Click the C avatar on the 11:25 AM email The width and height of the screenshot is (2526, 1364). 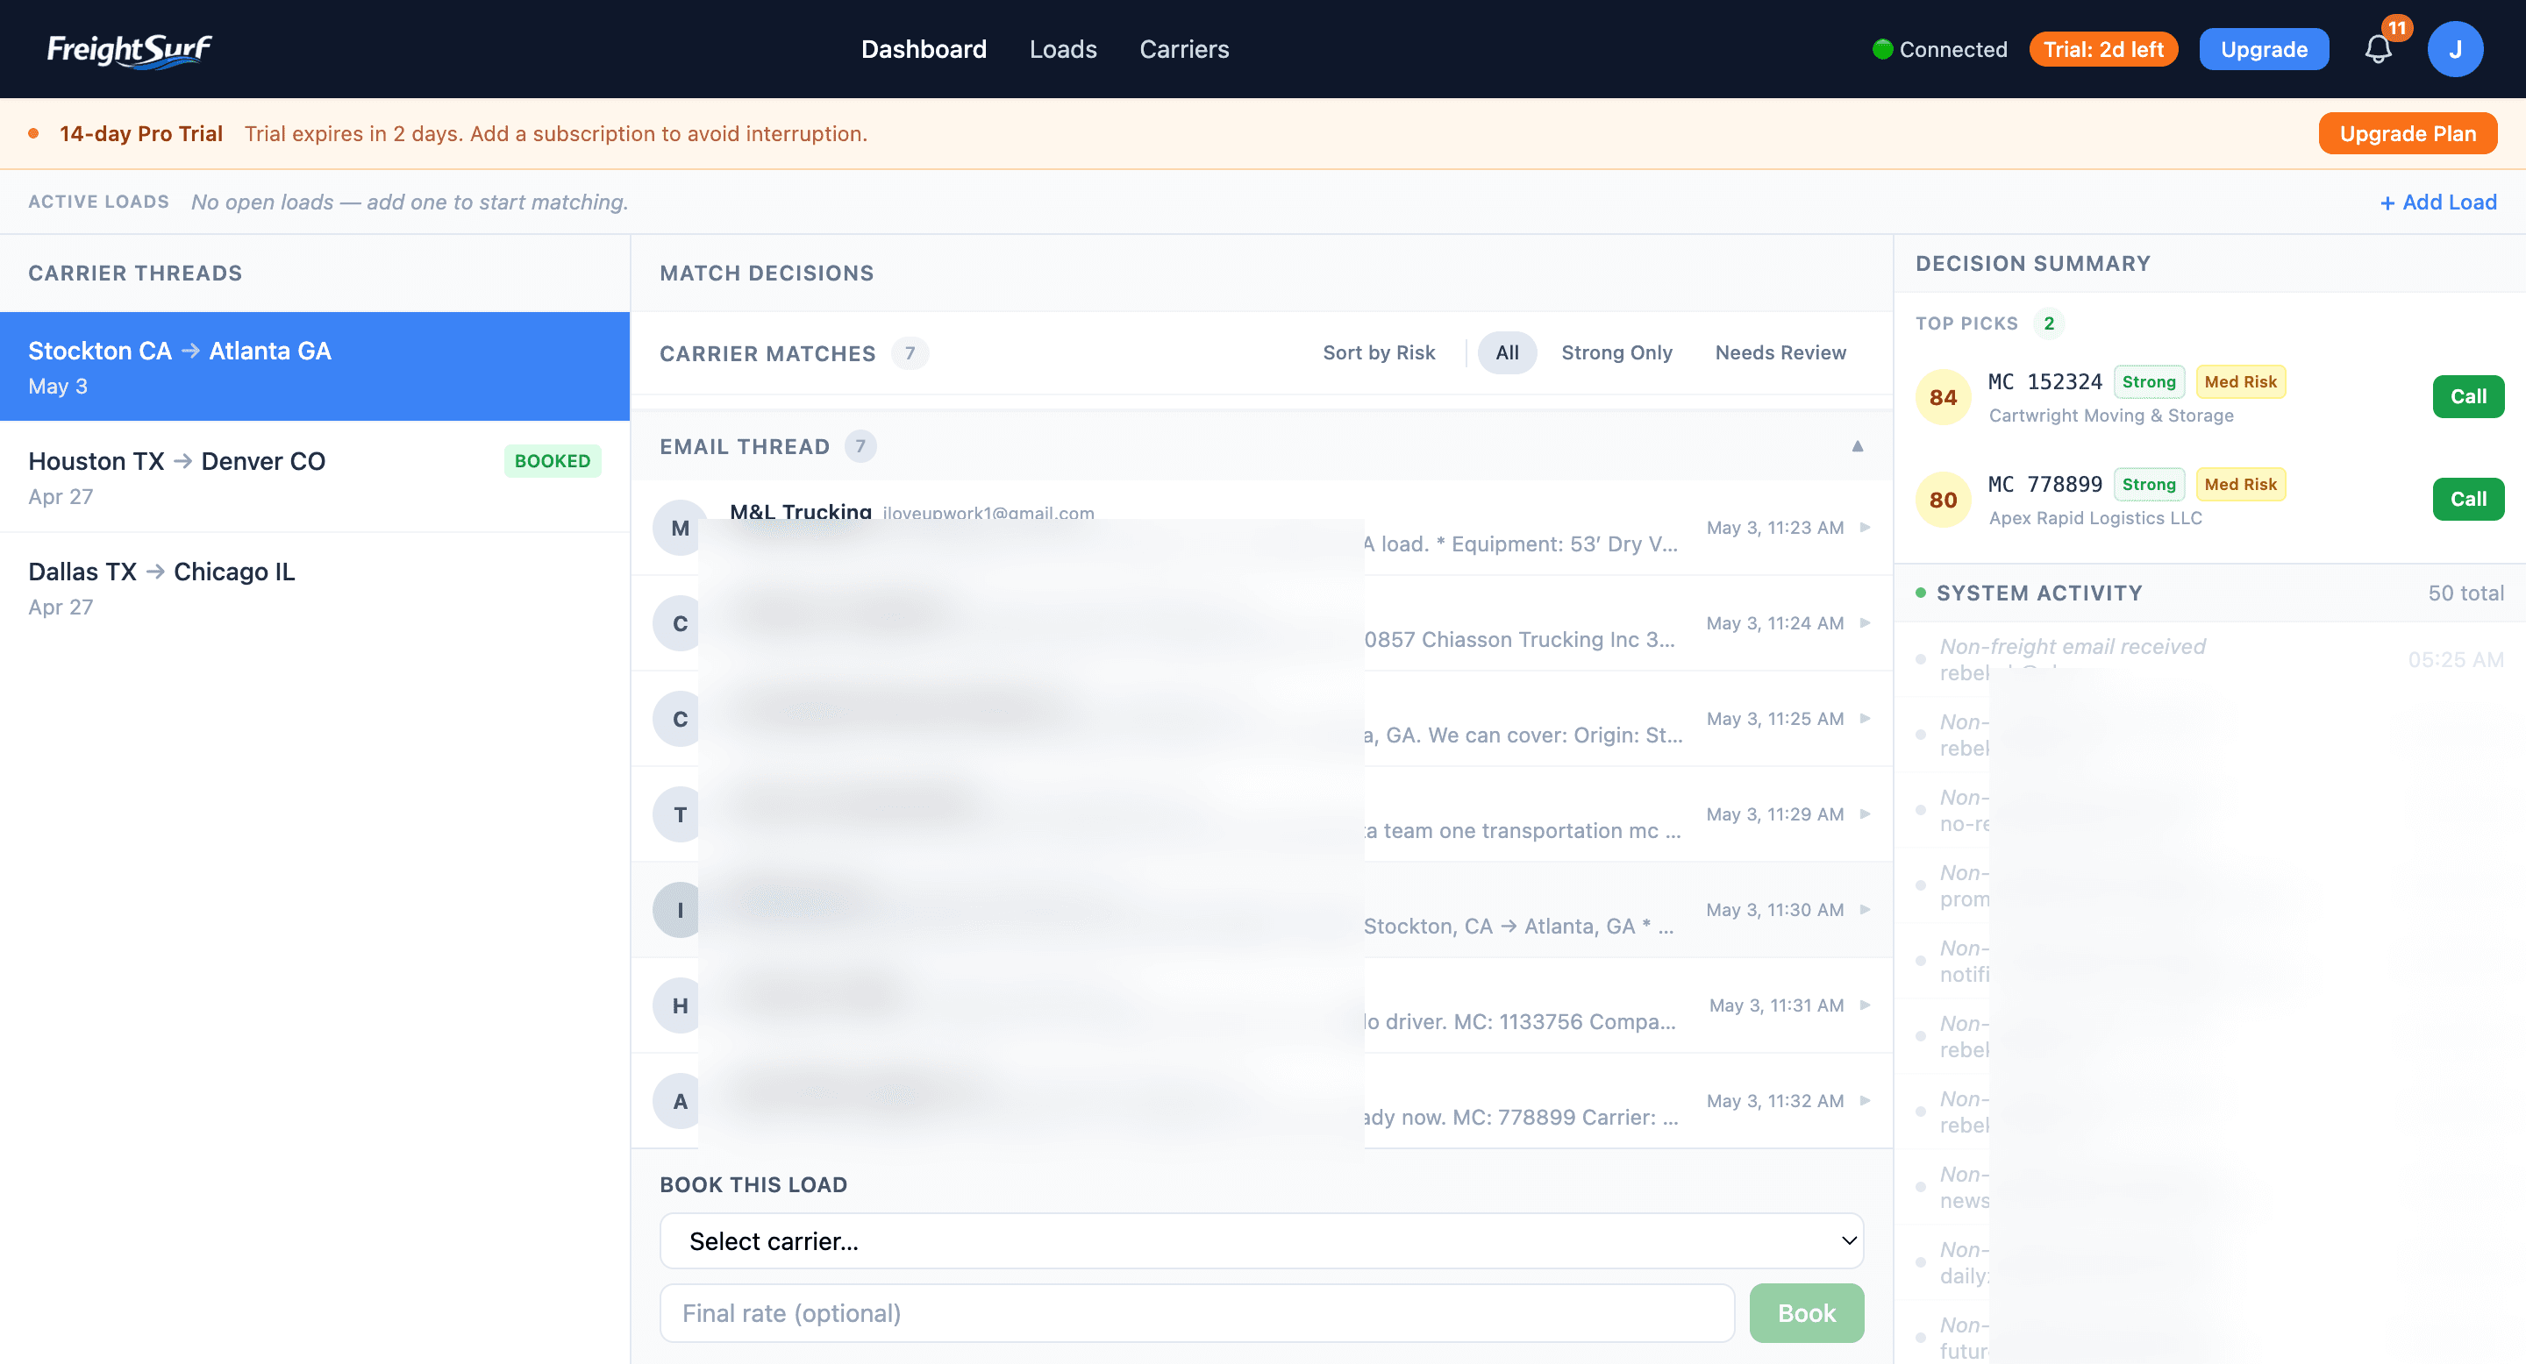(x=681, y=719)
